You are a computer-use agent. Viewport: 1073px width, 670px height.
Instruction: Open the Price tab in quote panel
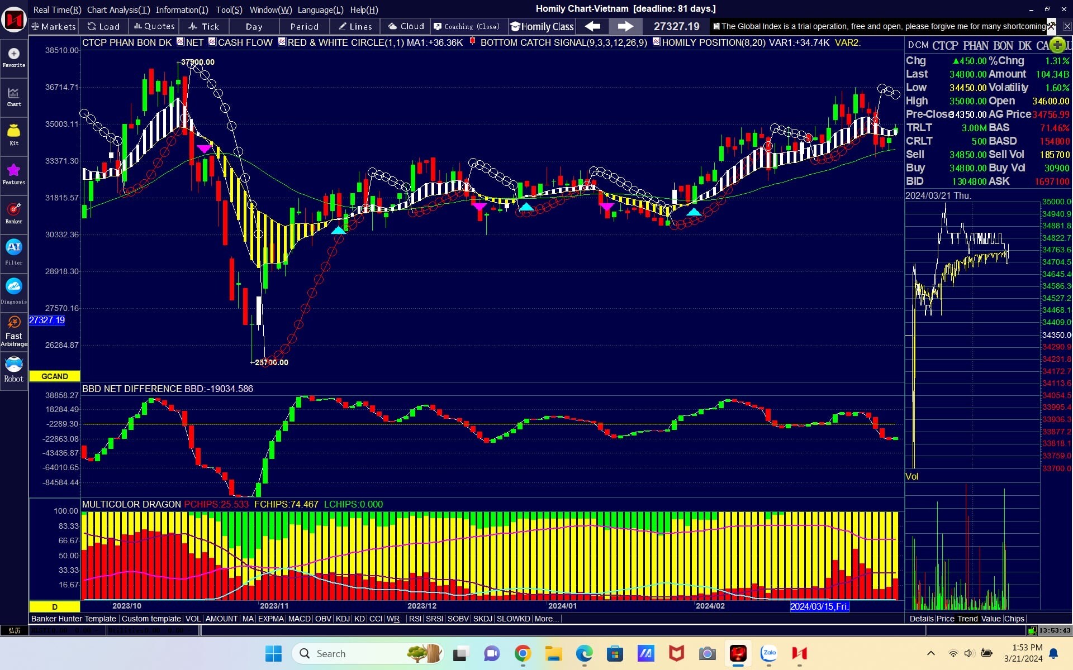pos(945,619)
